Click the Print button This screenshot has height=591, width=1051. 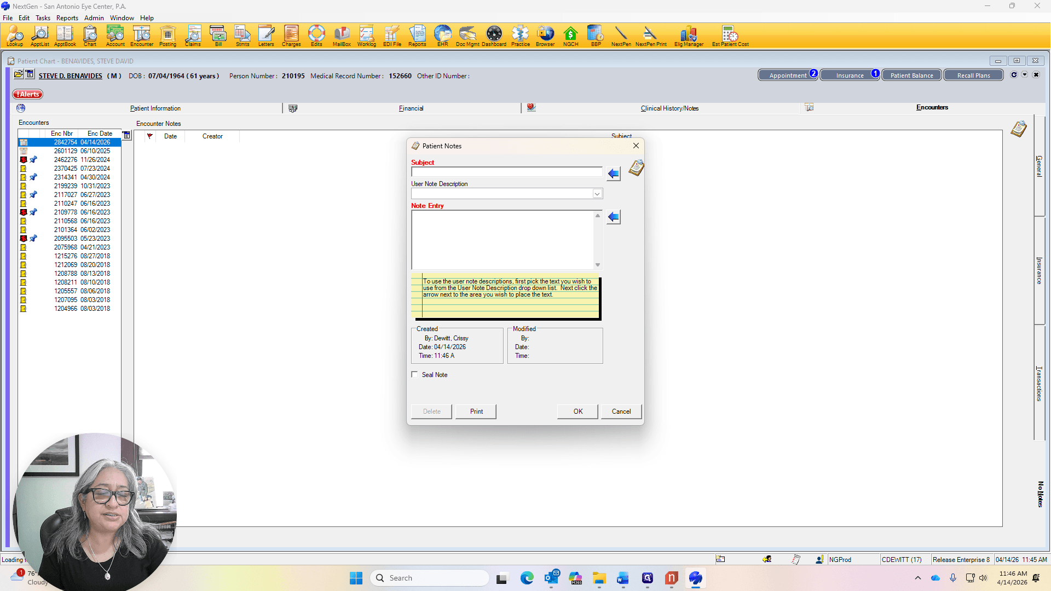(476, 412)
